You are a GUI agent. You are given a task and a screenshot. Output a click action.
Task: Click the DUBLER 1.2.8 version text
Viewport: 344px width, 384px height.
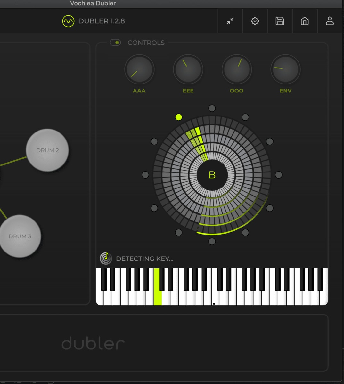[x=102, y=21]
